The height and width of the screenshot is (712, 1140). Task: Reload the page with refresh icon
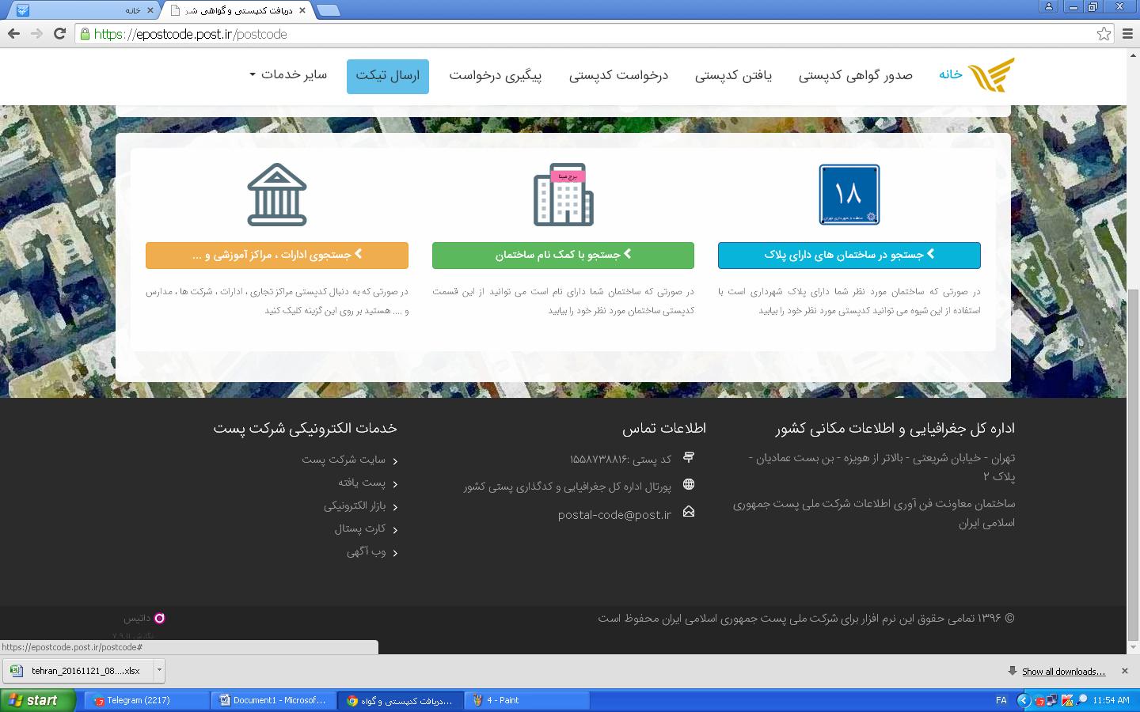(x=59, y=33)
